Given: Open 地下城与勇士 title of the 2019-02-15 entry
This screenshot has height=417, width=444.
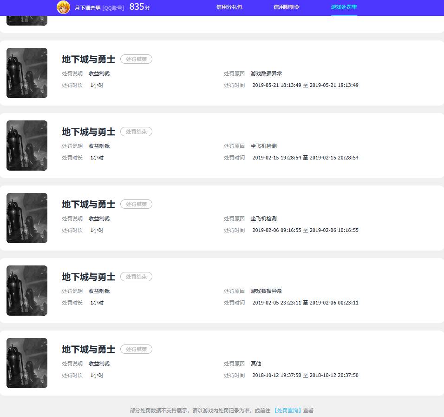Looking at the screenshot, I should 89,132.
